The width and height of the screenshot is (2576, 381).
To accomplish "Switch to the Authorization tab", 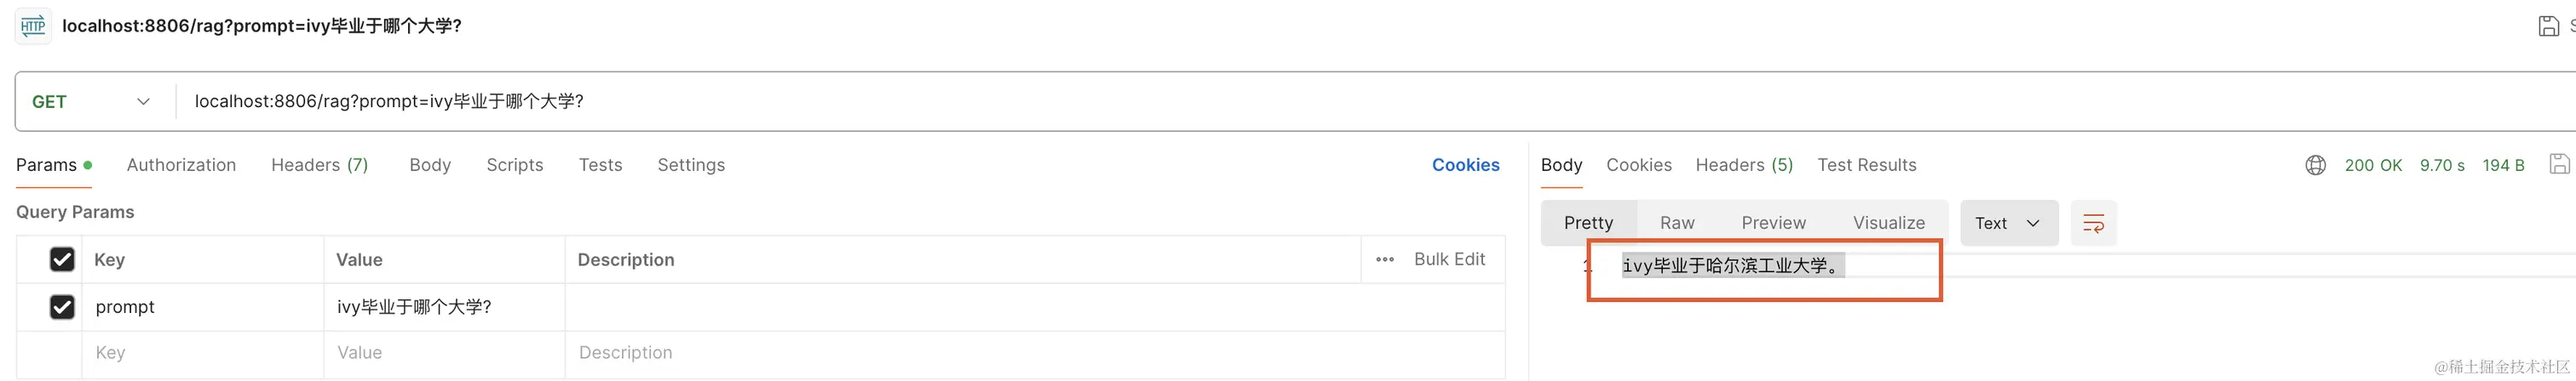I will (x=181, y=166).
